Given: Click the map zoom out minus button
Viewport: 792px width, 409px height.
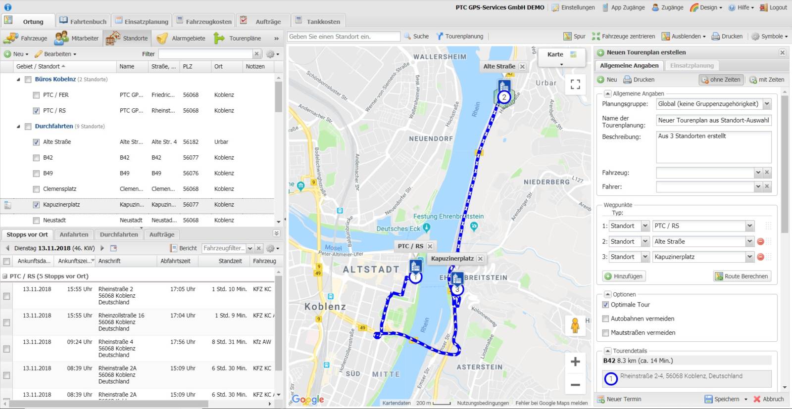Looking at the screenshot, I should (x=575, y=385).
